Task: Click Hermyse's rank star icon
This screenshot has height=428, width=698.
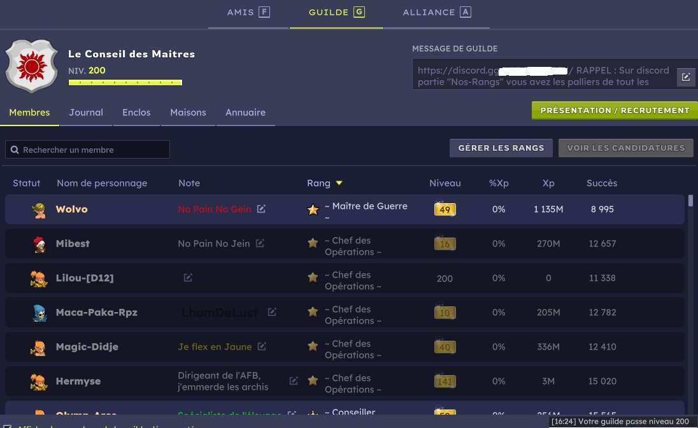Action: [313, 380]
